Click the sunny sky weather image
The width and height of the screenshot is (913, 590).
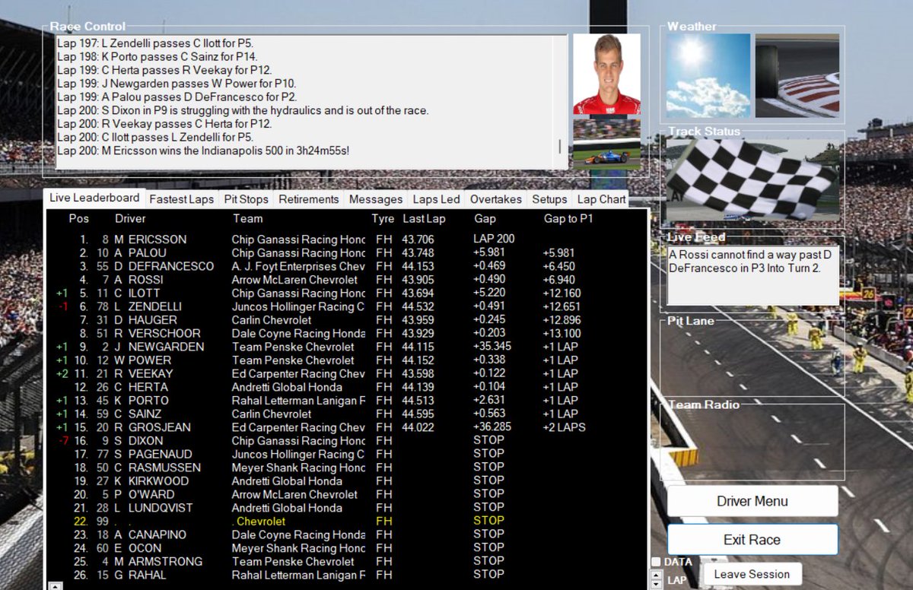point(708,75)
